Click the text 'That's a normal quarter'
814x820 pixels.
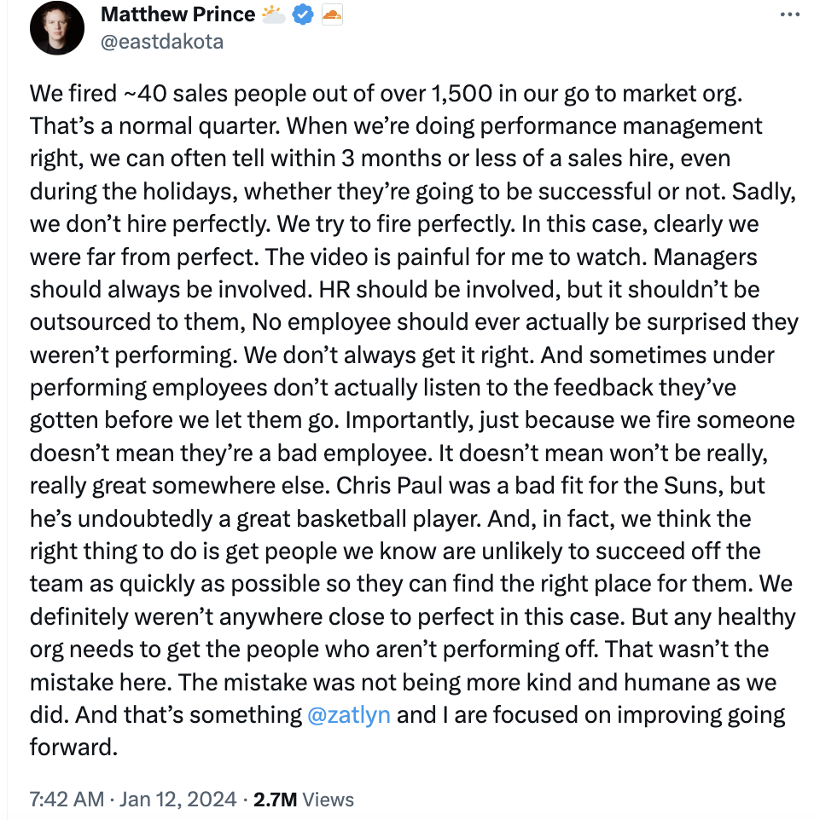point(154,126)
